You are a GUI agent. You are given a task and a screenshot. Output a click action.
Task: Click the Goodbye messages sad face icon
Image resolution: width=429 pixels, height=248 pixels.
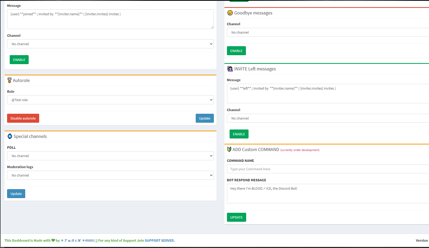[230, 13]
